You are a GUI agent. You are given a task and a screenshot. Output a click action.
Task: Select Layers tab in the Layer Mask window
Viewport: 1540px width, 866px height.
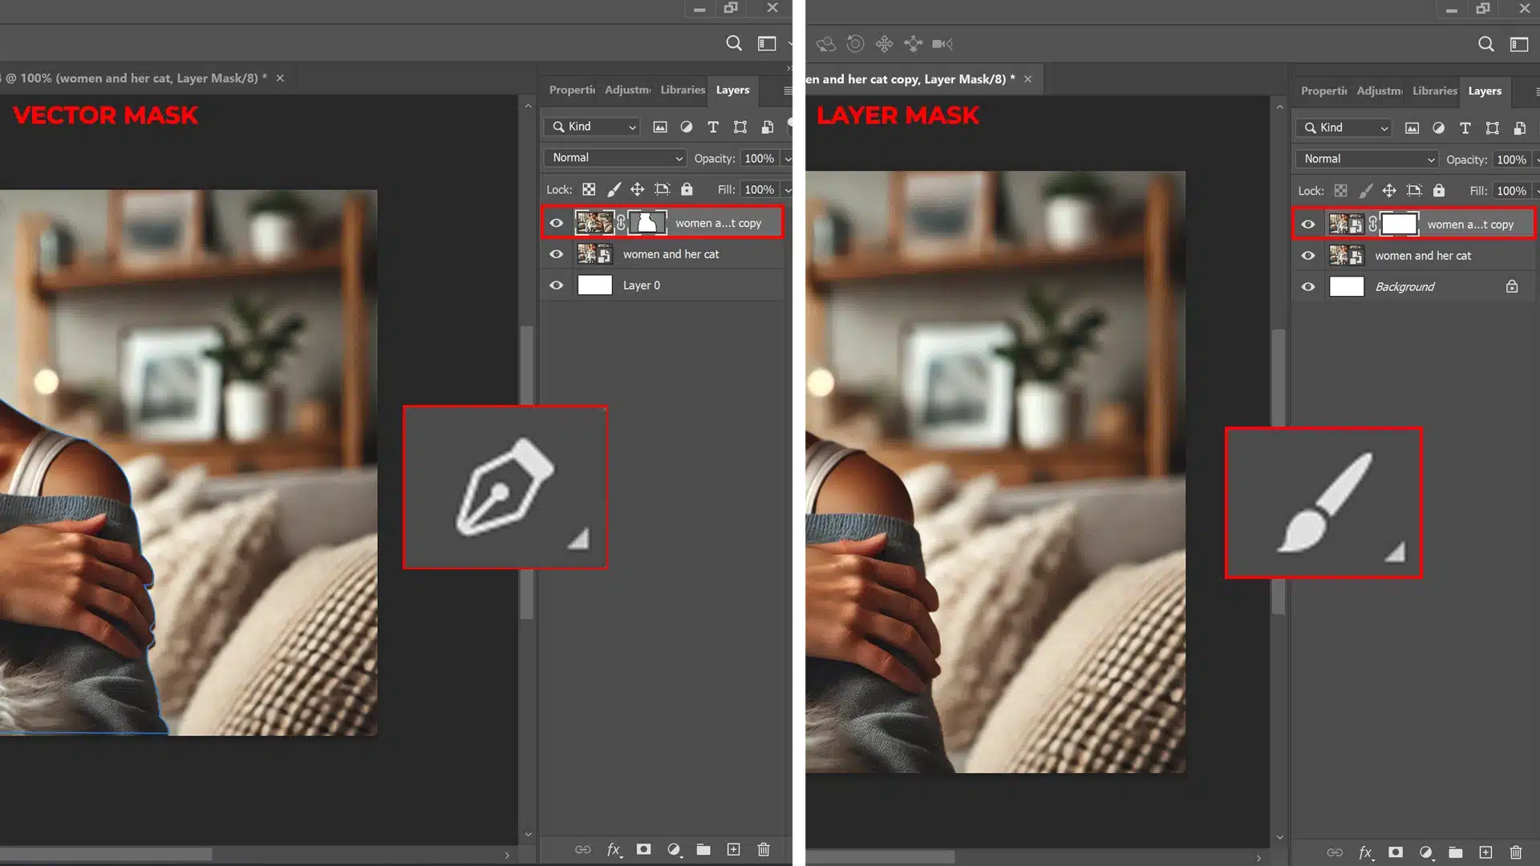pyautogui.click(x=1485, y=91)
